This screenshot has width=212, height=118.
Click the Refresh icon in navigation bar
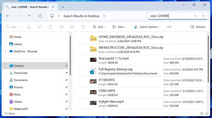pyautogui.click(x=40, y=16)
